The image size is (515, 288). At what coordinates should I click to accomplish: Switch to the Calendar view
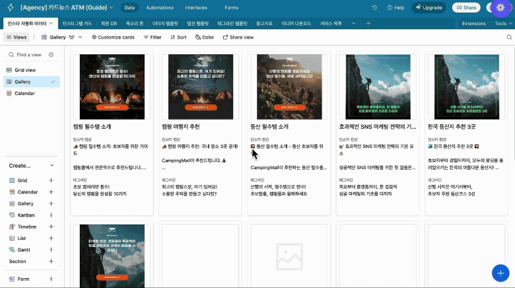(x=25, y=93)
